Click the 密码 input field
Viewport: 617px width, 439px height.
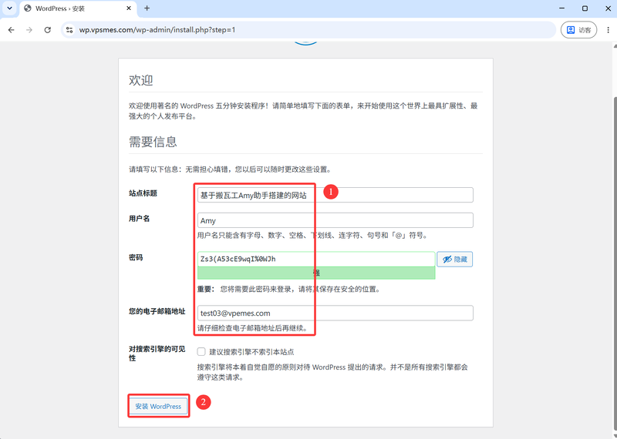click(x=316, y=259)
